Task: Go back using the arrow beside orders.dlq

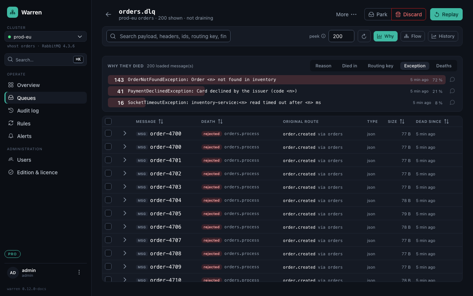Action: 108,14
